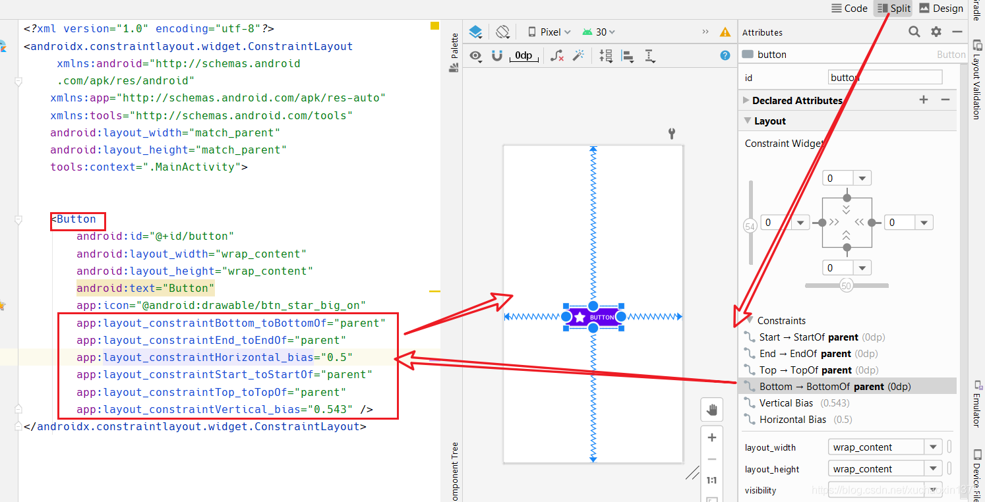This screenshot has height=502, width=985.
Task: Collapse the Constraints section
Action: point(750,320)
